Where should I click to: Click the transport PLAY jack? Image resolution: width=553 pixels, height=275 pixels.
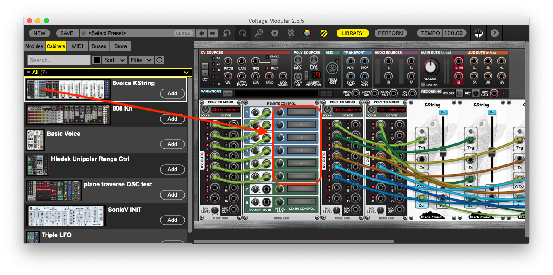pos(351,61)
